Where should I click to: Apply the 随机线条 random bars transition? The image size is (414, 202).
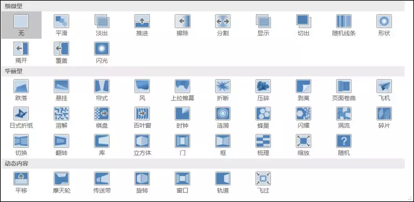pos(344,25)
